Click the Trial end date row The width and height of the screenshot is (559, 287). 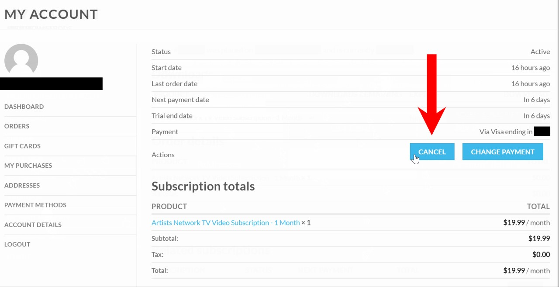coord(351,116)
